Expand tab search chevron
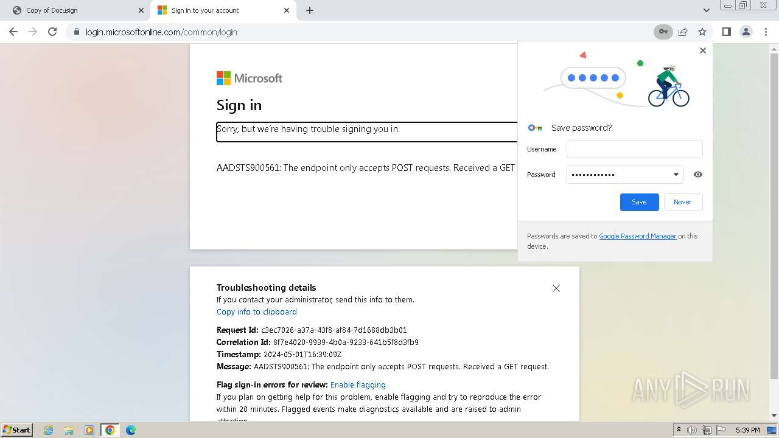This screenshot has height=438, width=779. (x=706, y=10)
